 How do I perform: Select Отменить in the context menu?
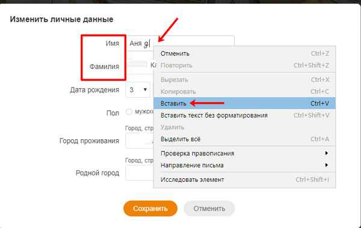click(244, 53)
